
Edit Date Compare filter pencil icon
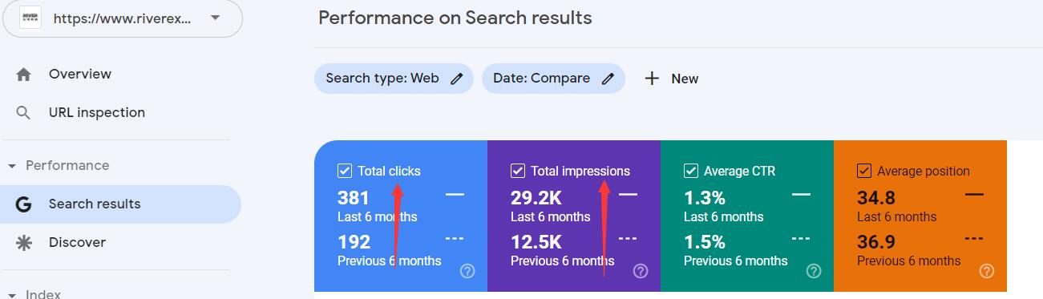point(608,79)
